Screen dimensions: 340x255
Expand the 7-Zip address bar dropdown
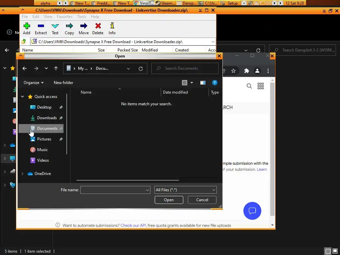pos(213,42)
